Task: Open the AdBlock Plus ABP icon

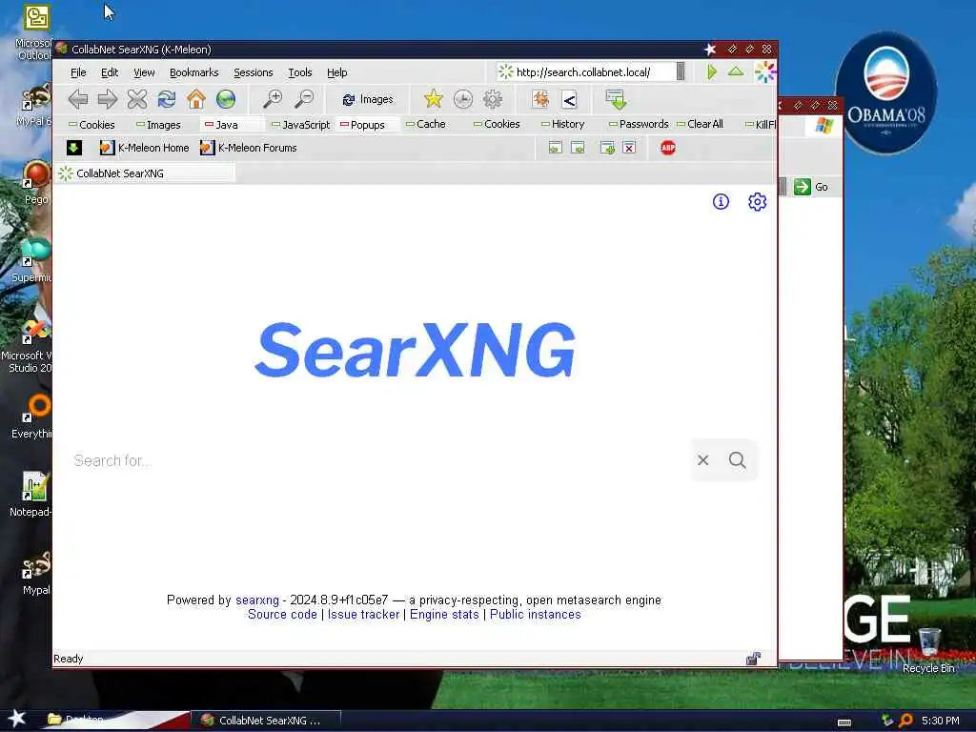Action: point(668,148)
